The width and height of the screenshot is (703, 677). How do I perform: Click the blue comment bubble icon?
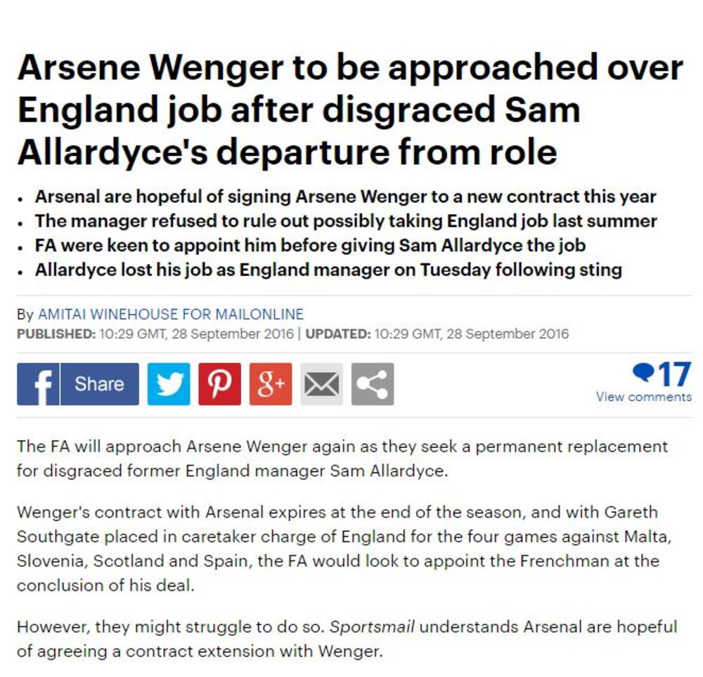click(643, 372)
